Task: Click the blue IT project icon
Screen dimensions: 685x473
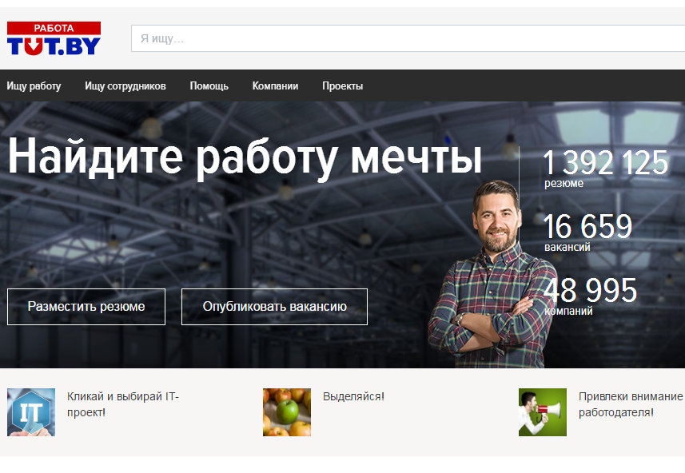Action: [31, 412]
